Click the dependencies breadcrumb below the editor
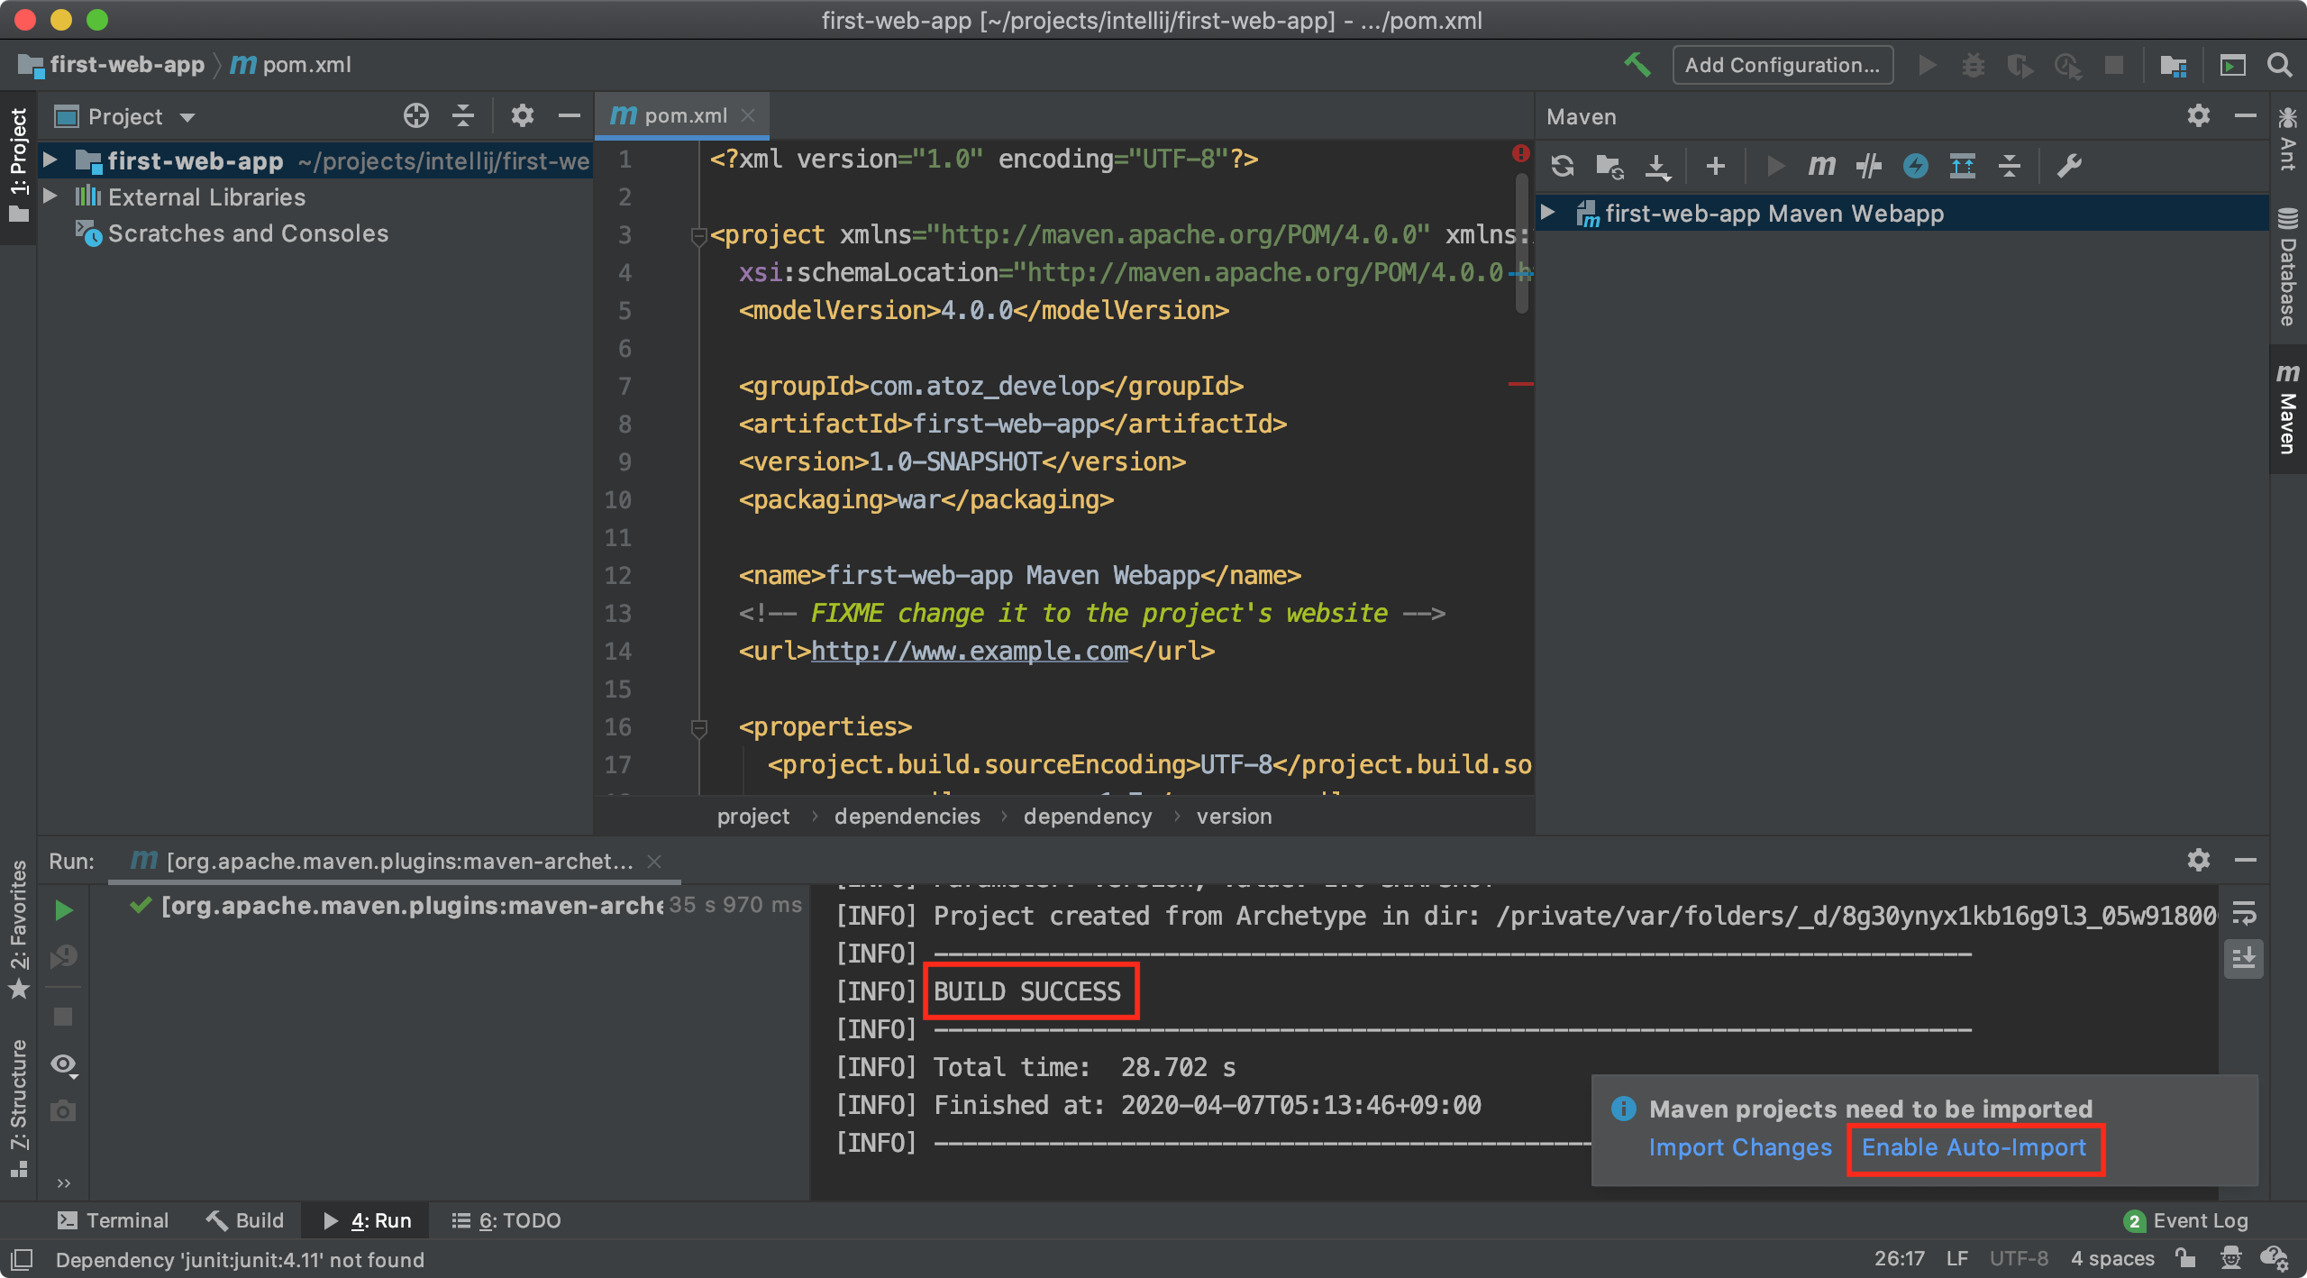 point(907,817)
